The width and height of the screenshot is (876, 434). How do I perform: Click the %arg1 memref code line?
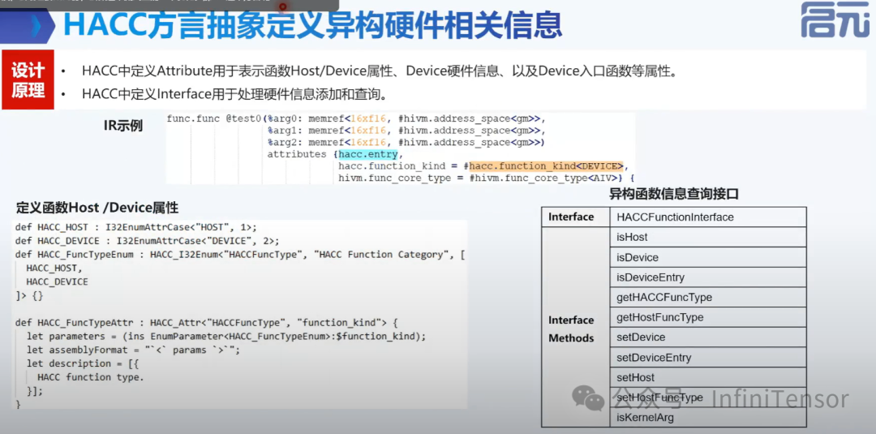point(406,130)
